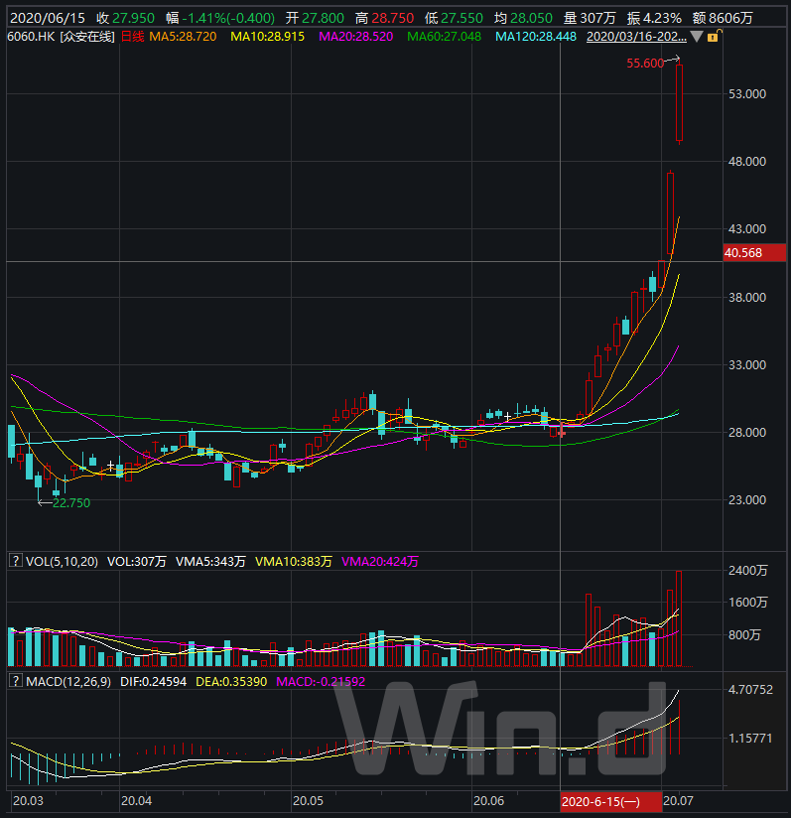Click the VMA5:343万 legend
Viewport: 791px width, 818px height.
coord(210,561)
